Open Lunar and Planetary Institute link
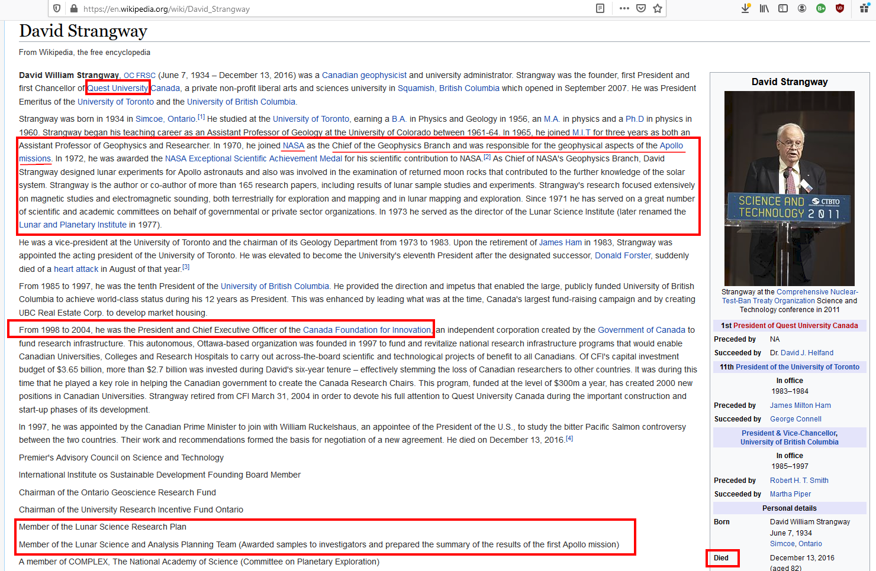The image size is (876, 571). pyautogui.click(x=73, y=225)
